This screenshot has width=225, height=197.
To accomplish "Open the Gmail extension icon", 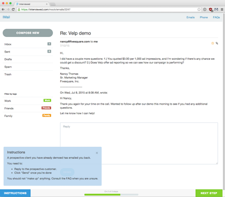I will coord(216,9).
